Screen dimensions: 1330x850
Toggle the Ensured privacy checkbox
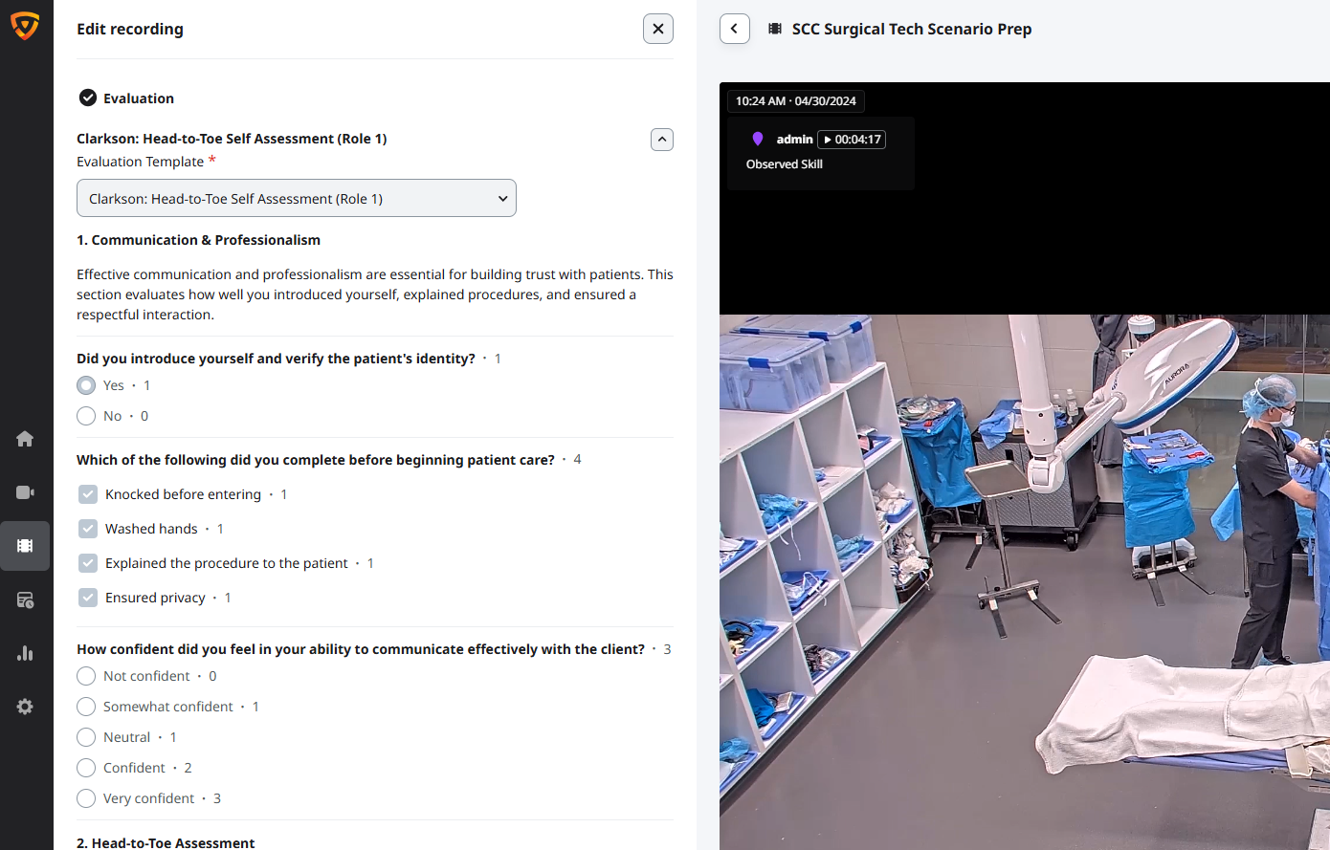88,598
